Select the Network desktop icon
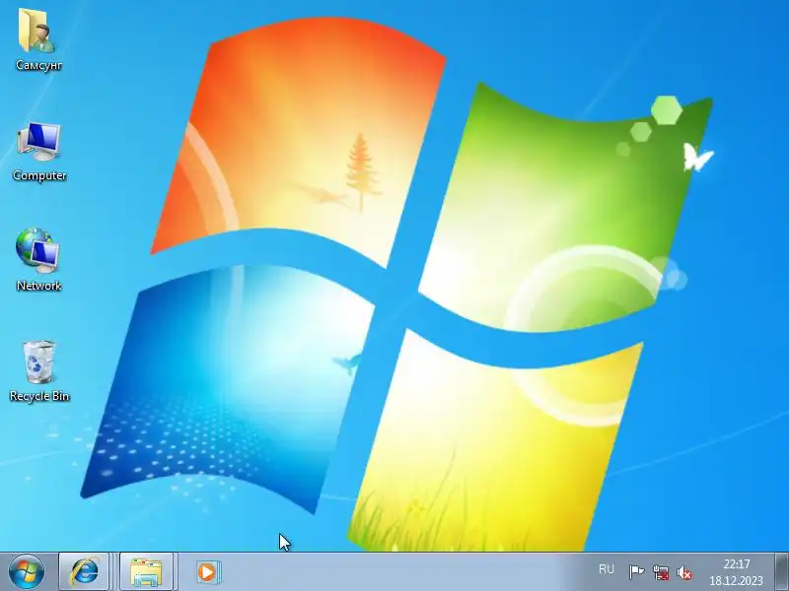The image size is (789, 591). click(38, 260)
